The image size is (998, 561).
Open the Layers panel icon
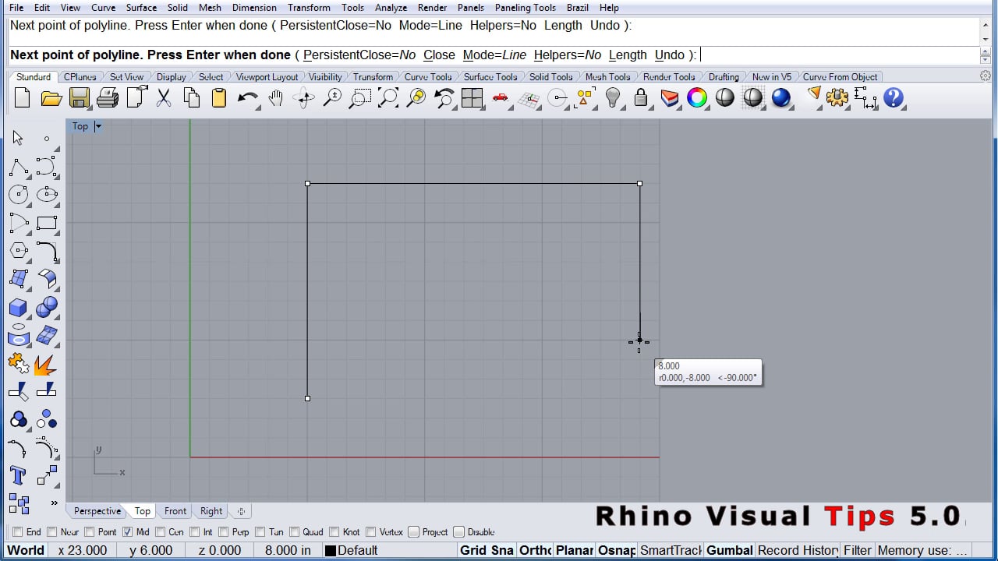(670, 98)
